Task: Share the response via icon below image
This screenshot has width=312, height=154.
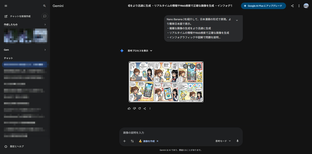Action: pyautogui.click(x=145, y=109)
